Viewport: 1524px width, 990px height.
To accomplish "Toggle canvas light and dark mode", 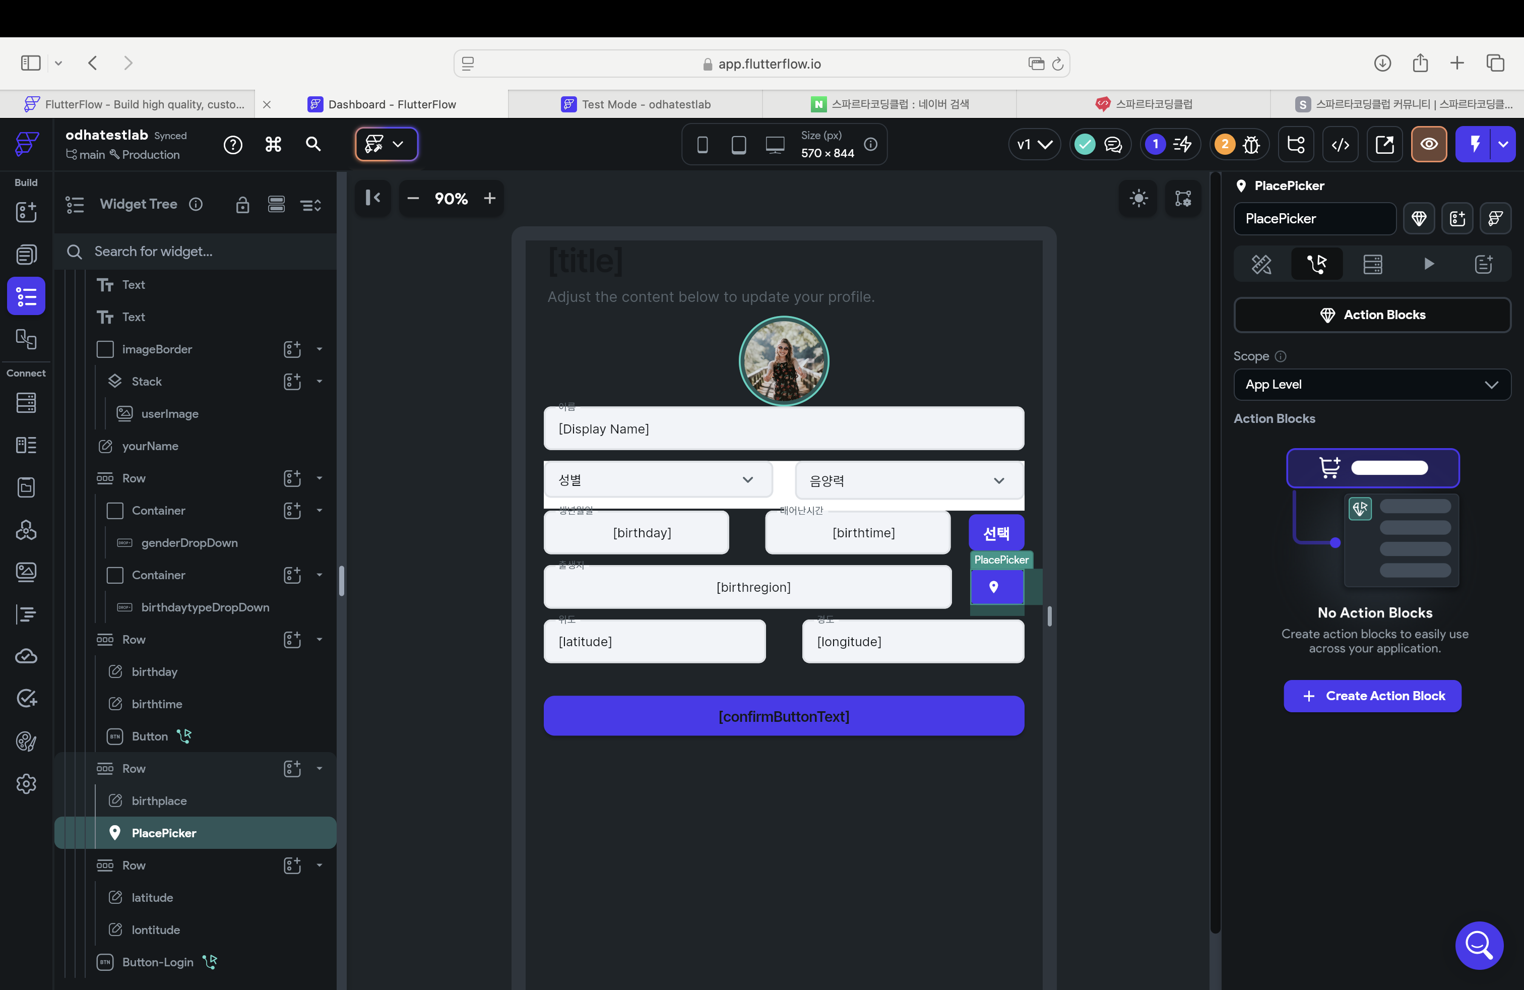I will (1138, 199).
